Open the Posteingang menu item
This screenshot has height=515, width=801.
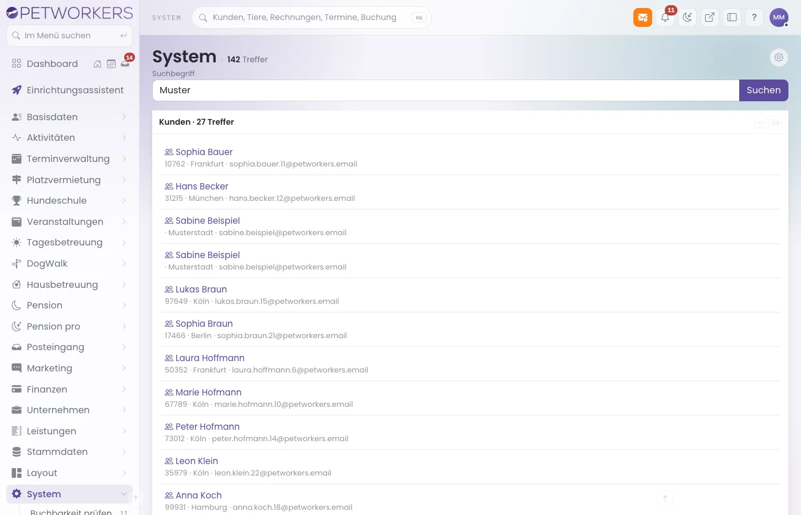point(69,347)
